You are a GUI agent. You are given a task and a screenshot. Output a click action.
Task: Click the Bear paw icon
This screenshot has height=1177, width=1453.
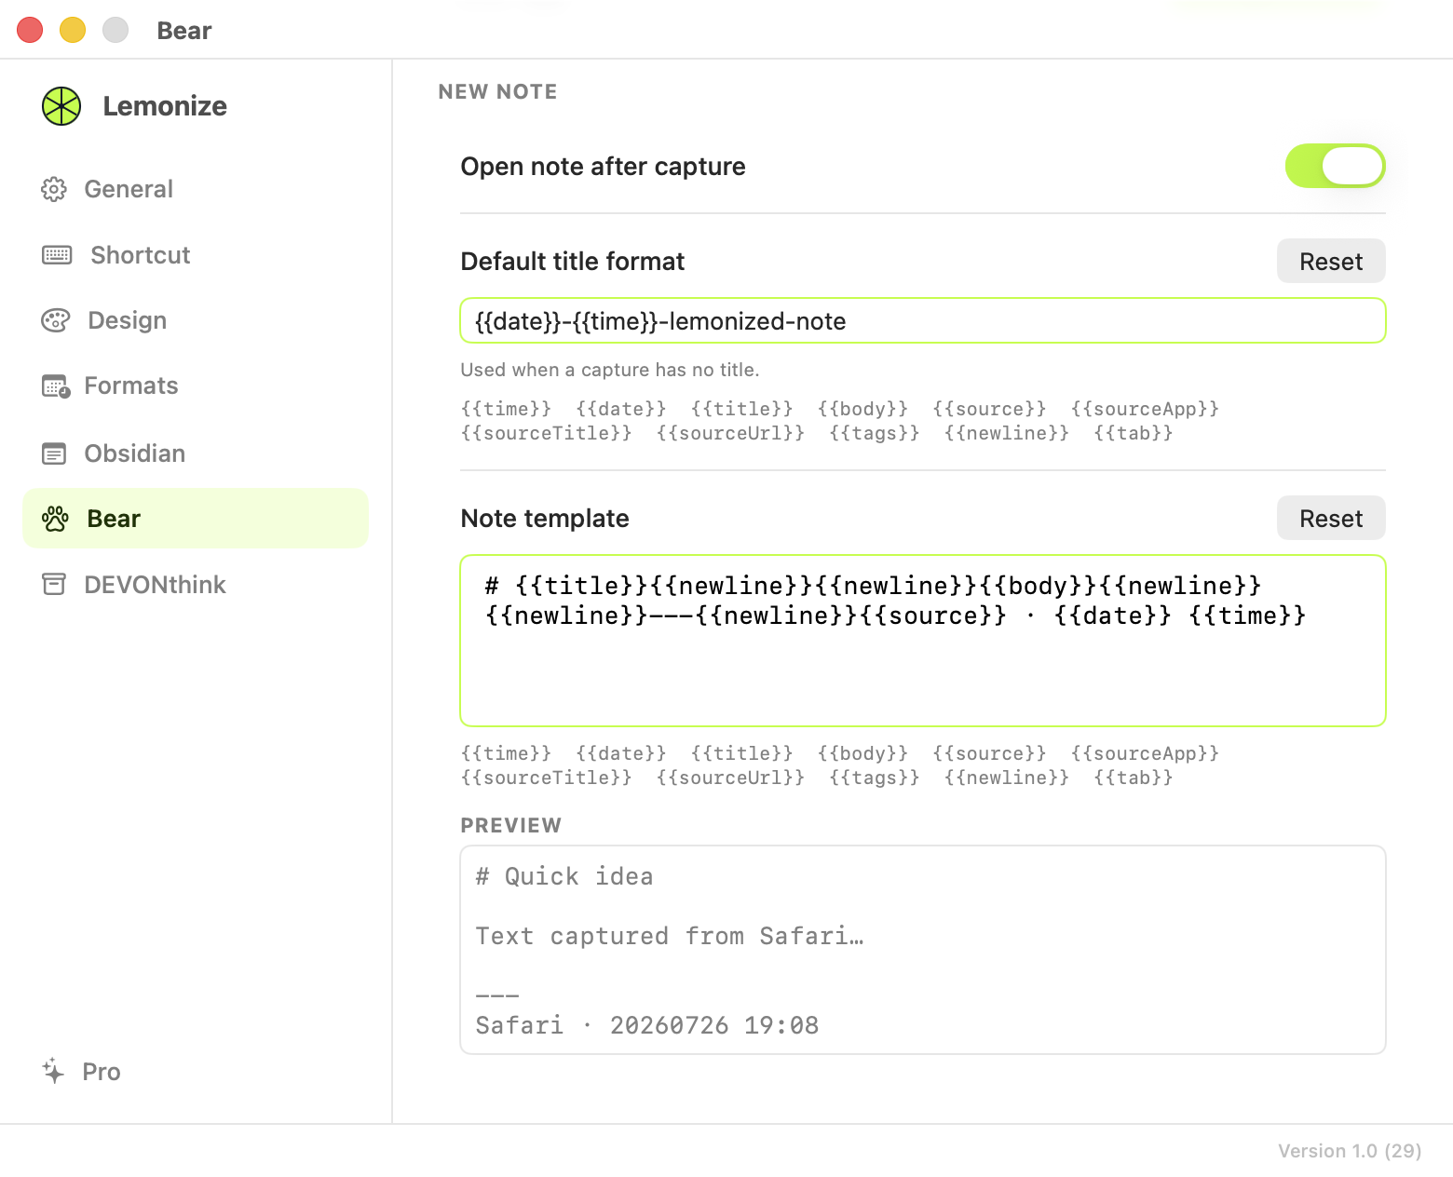[55, 519]
